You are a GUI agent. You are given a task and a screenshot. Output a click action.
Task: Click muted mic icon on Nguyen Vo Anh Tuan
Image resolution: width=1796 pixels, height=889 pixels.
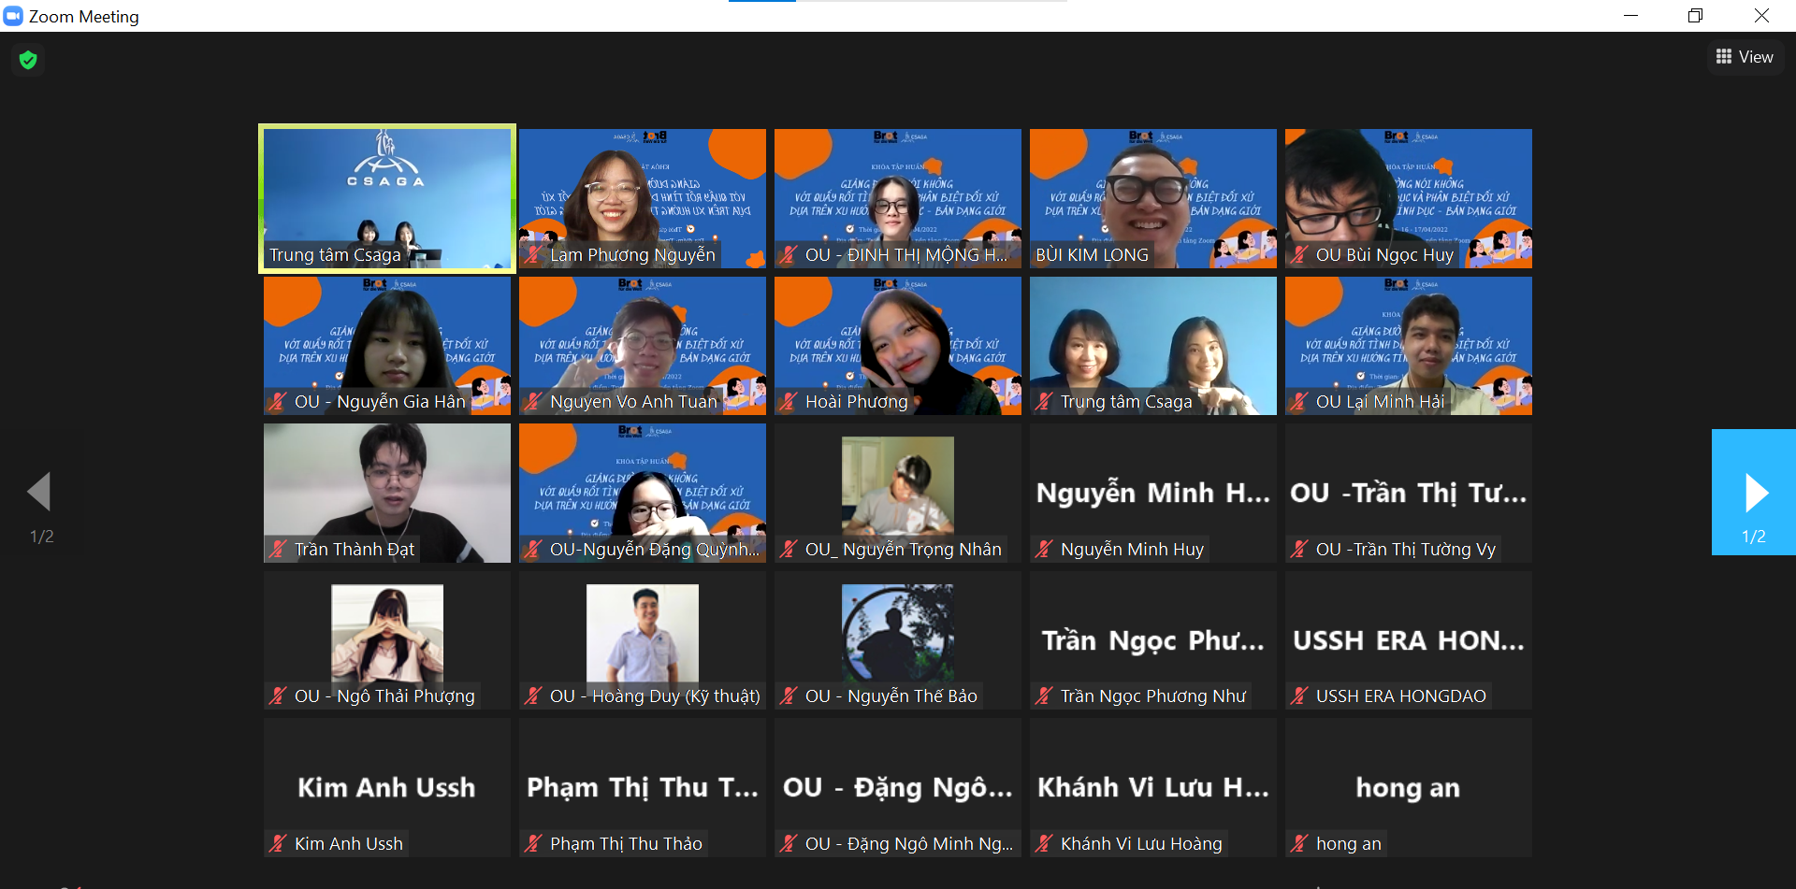tap(533, 402)
